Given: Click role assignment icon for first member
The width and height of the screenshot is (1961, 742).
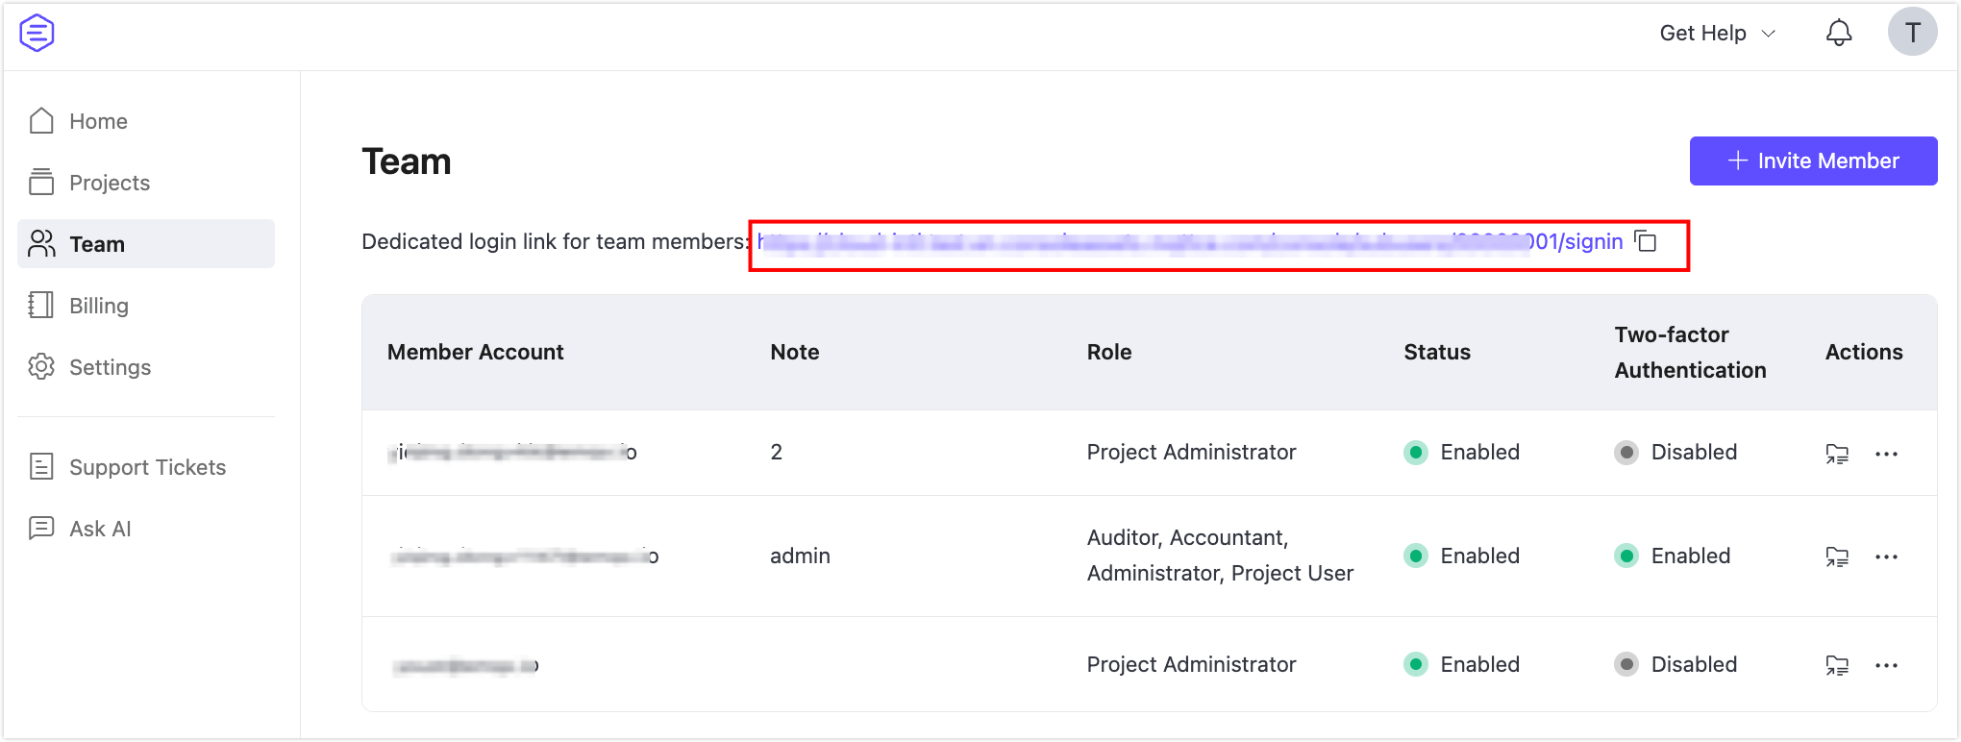Looking at the screenshot, I should click(1837, 454).
